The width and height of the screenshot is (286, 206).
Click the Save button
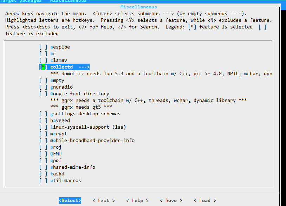click(171, 200)
